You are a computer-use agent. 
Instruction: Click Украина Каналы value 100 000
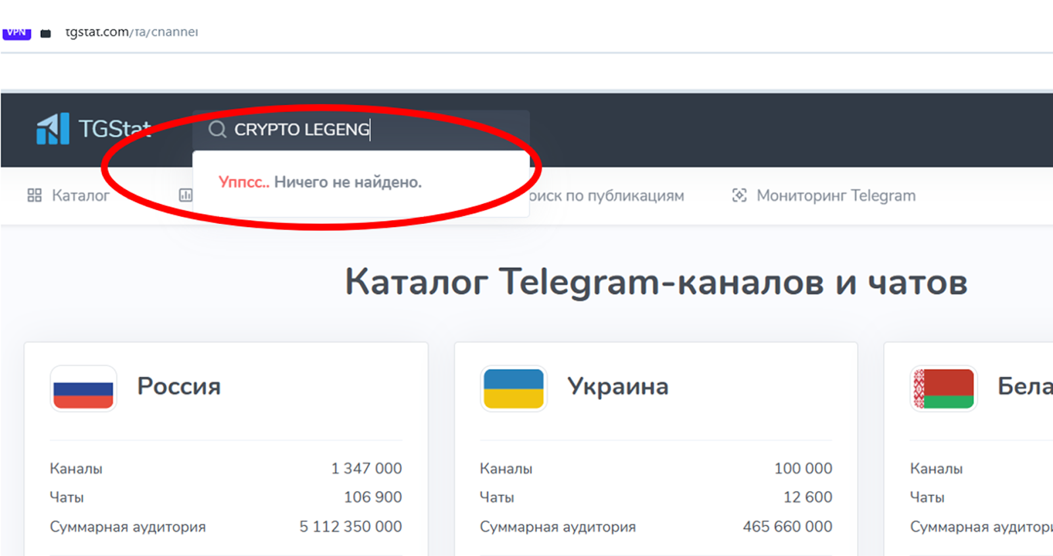pyautogui.click(x=803, y=468)
